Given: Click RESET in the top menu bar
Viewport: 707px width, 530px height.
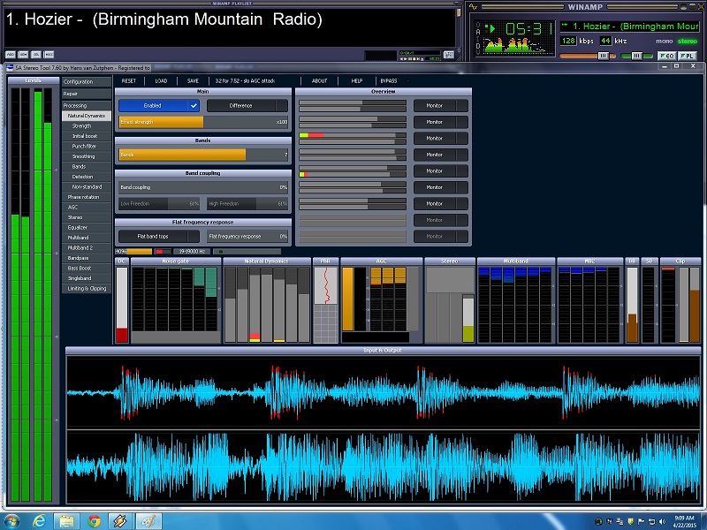Looking at the screenshot, I should click(128, 81).
